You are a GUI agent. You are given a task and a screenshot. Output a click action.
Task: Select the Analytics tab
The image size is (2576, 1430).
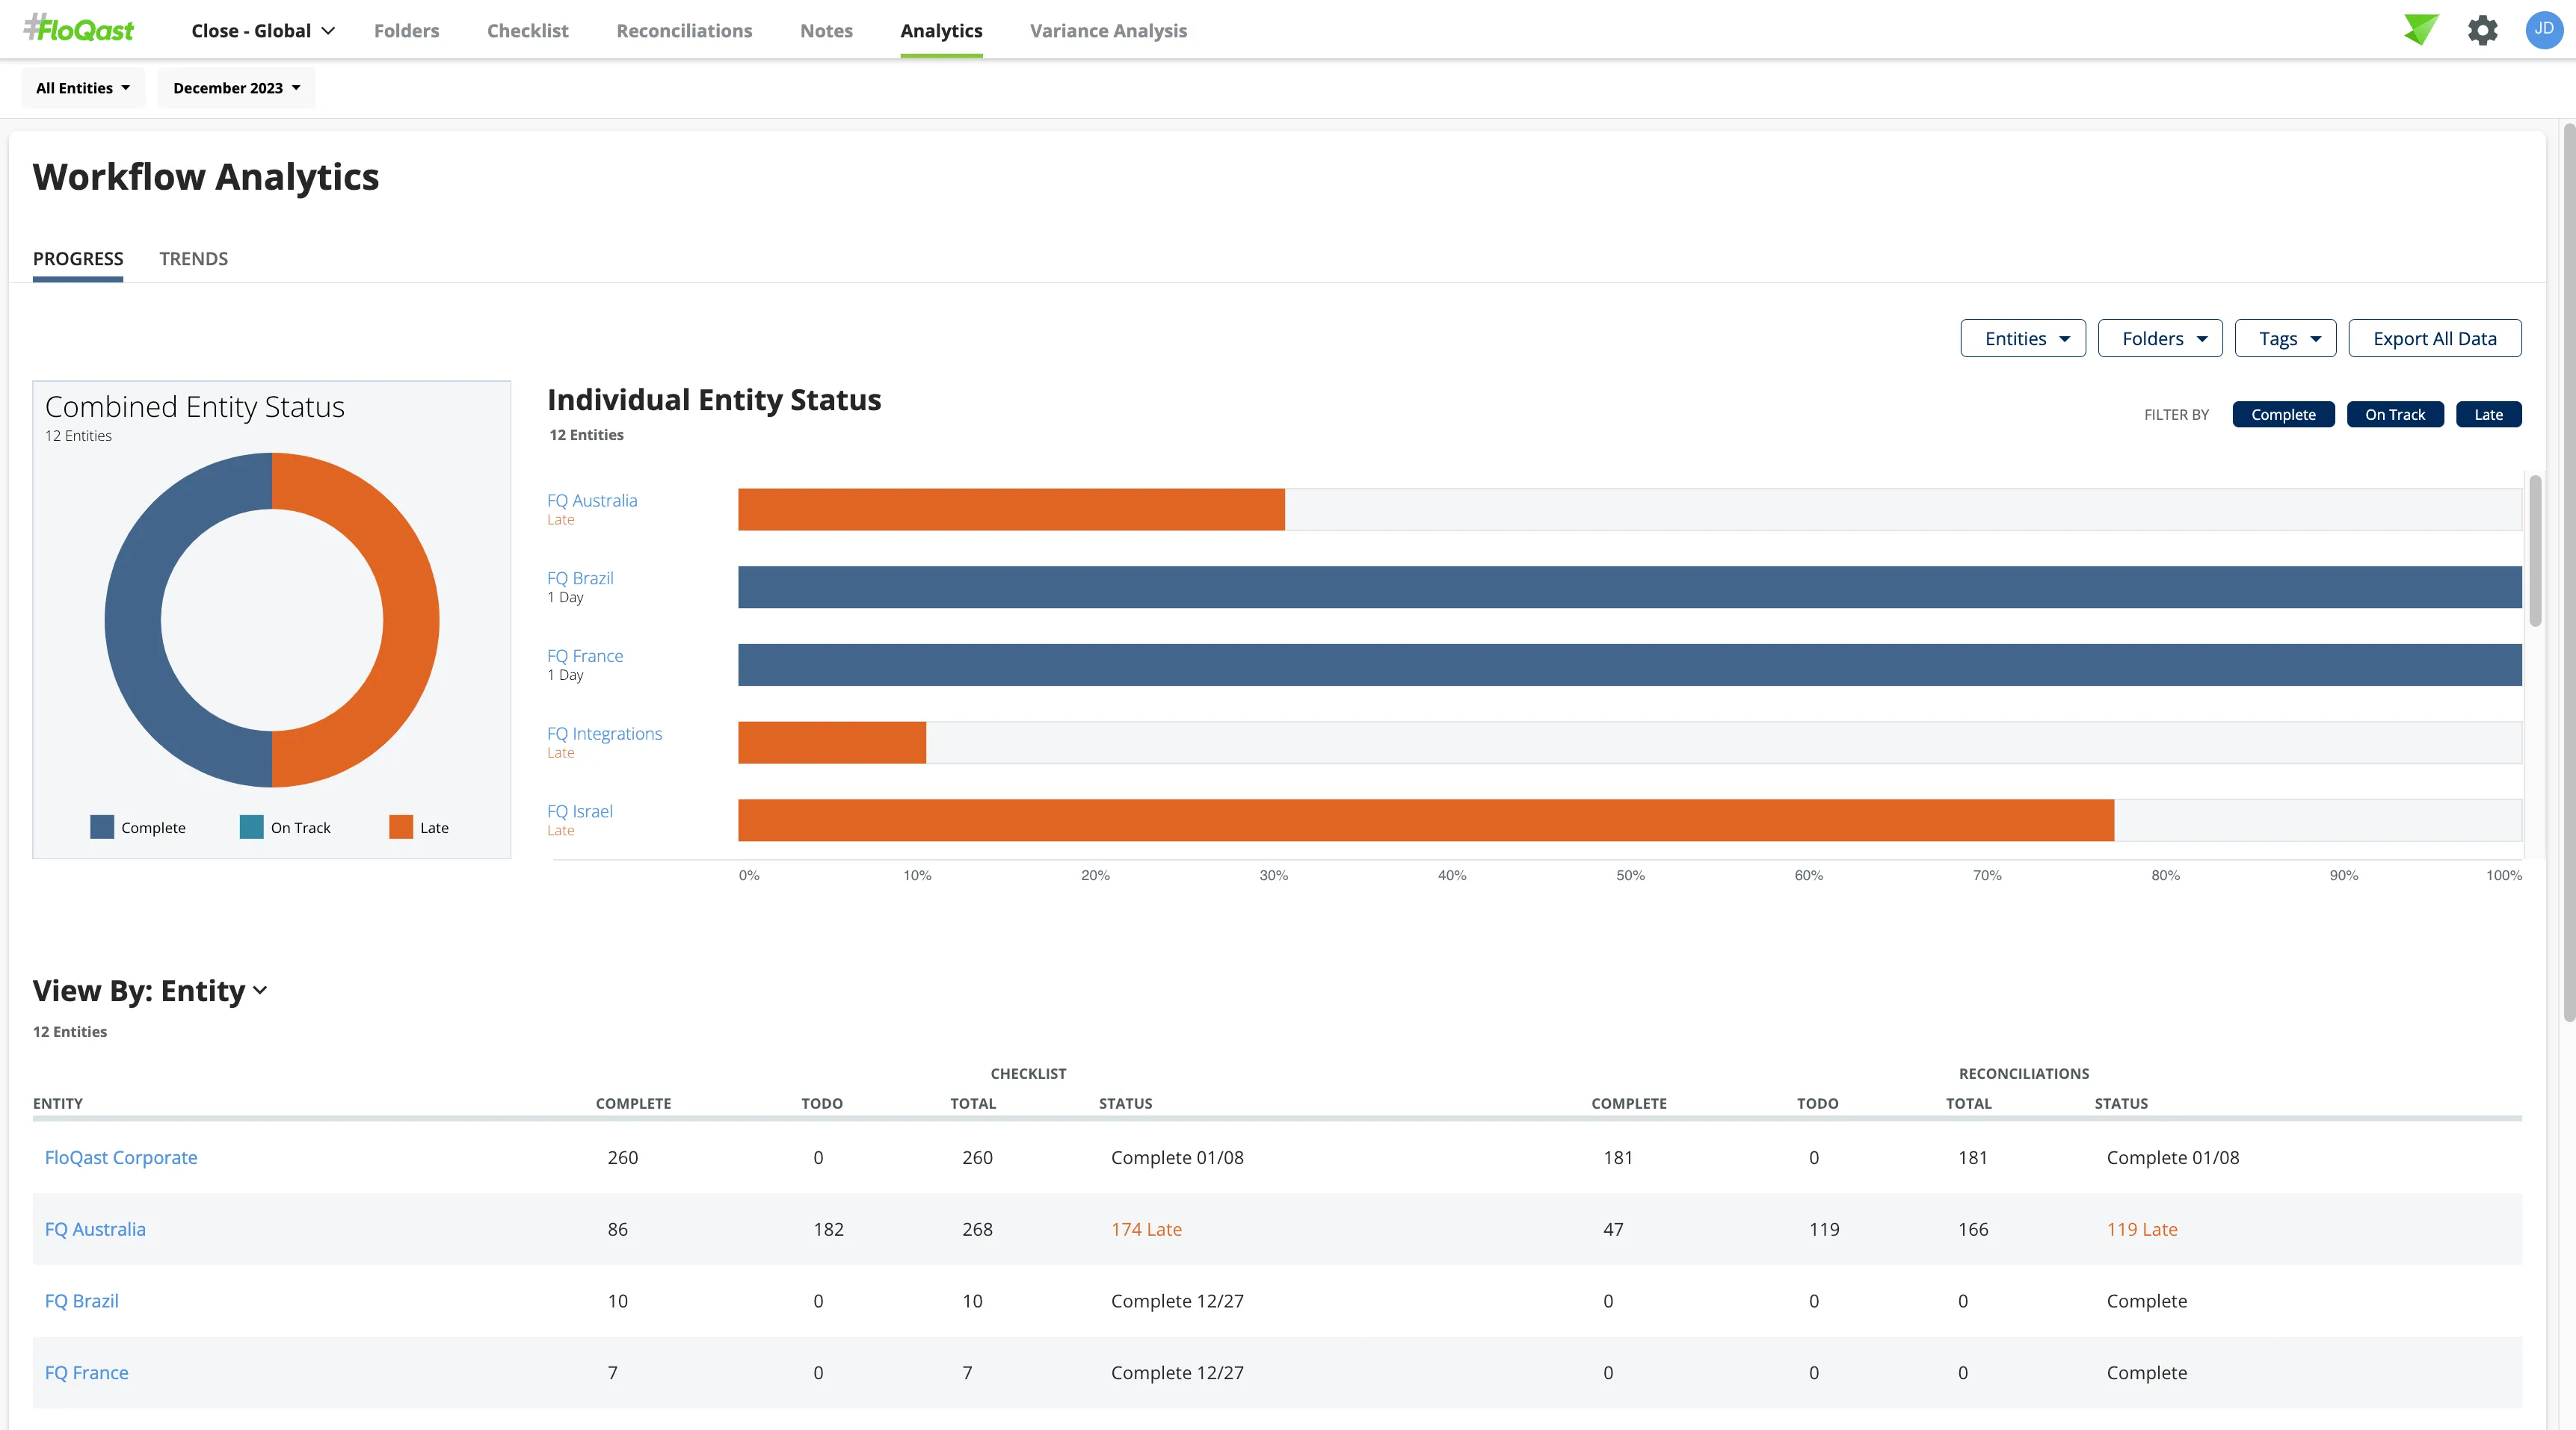pos(941,30)
